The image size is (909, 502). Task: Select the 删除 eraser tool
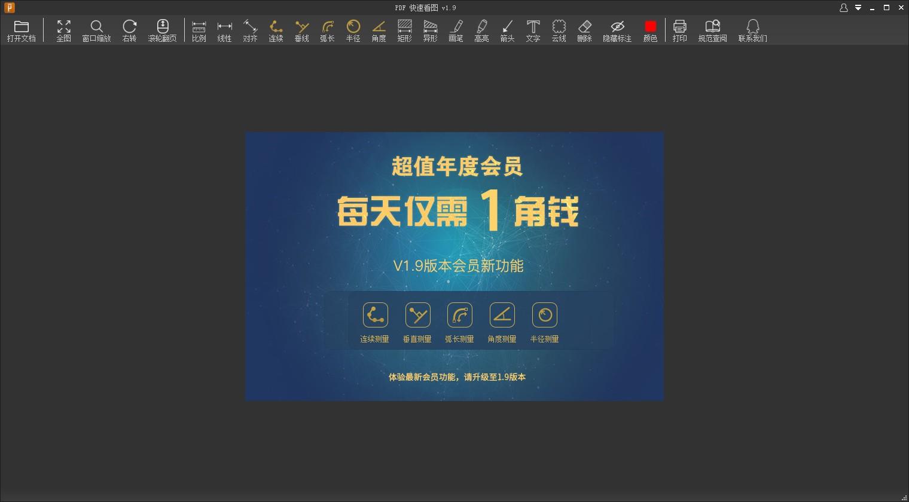[x=584, y=31]
